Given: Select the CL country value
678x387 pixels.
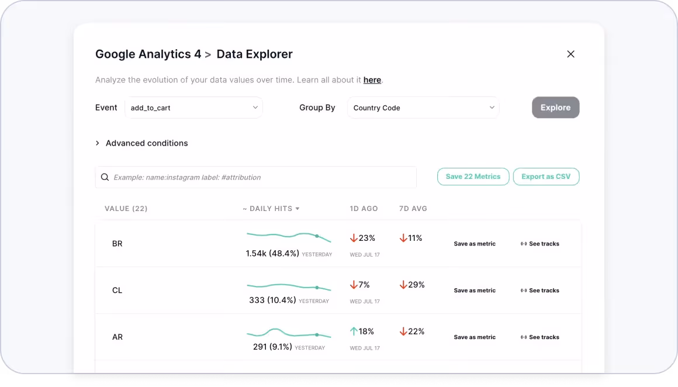Looking at the screenshot, I should click(x=117, y=291).
